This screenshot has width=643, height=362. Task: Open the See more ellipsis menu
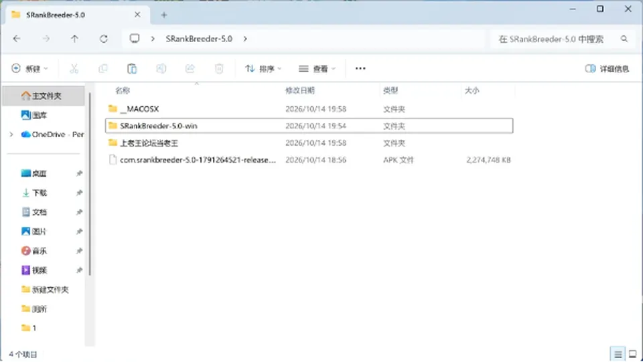360,68
